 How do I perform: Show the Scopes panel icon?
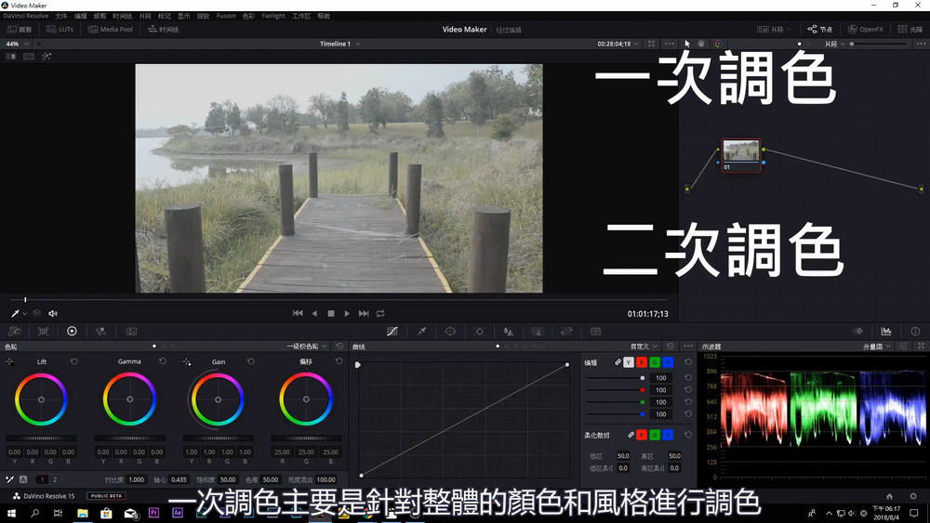(x=886, y=331)
